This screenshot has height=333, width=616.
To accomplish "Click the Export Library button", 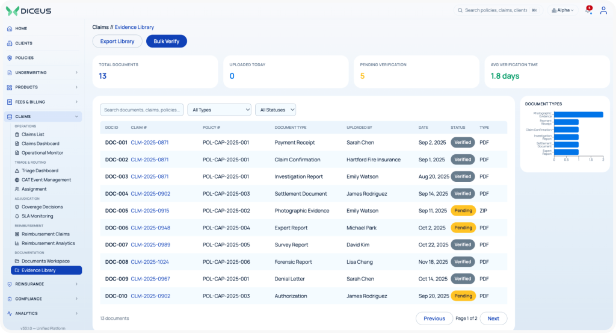I will pyautogui.click(x=117, y=42).
